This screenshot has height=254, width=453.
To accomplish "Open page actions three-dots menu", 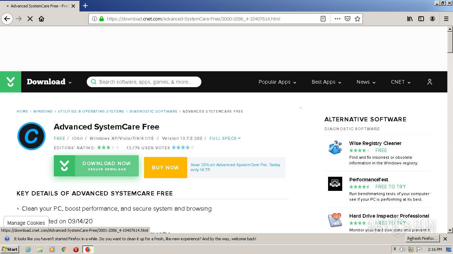I will (338, 19).
